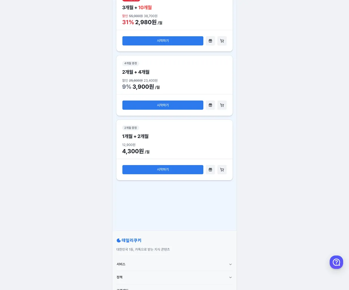Add 1개월 + 2개월 plan to cart
The image size is (349, 290).
[222, 170]
